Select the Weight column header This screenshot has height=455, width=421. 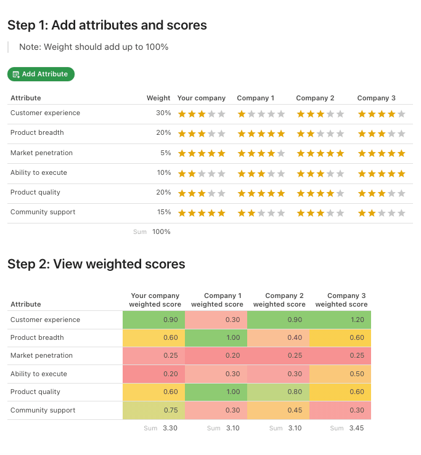point(158,99)
